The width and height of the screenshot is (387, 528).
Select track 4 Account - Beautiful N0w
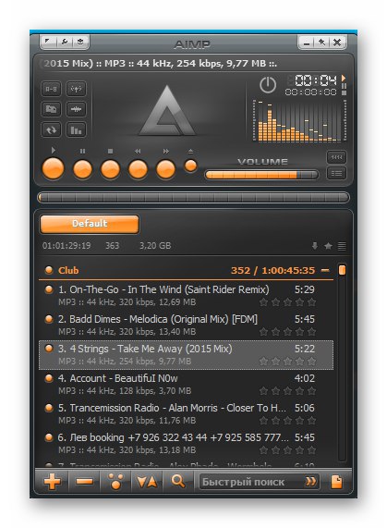point(186,385)
